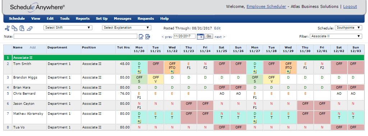Select the eraser tool icon
This screenshot has width=368, height=136.
click(x=29, y=29)
